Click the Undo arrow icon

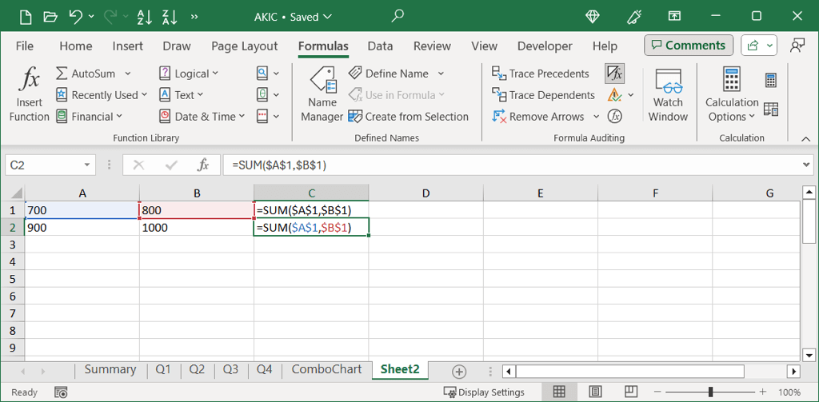tap(76, 17)
